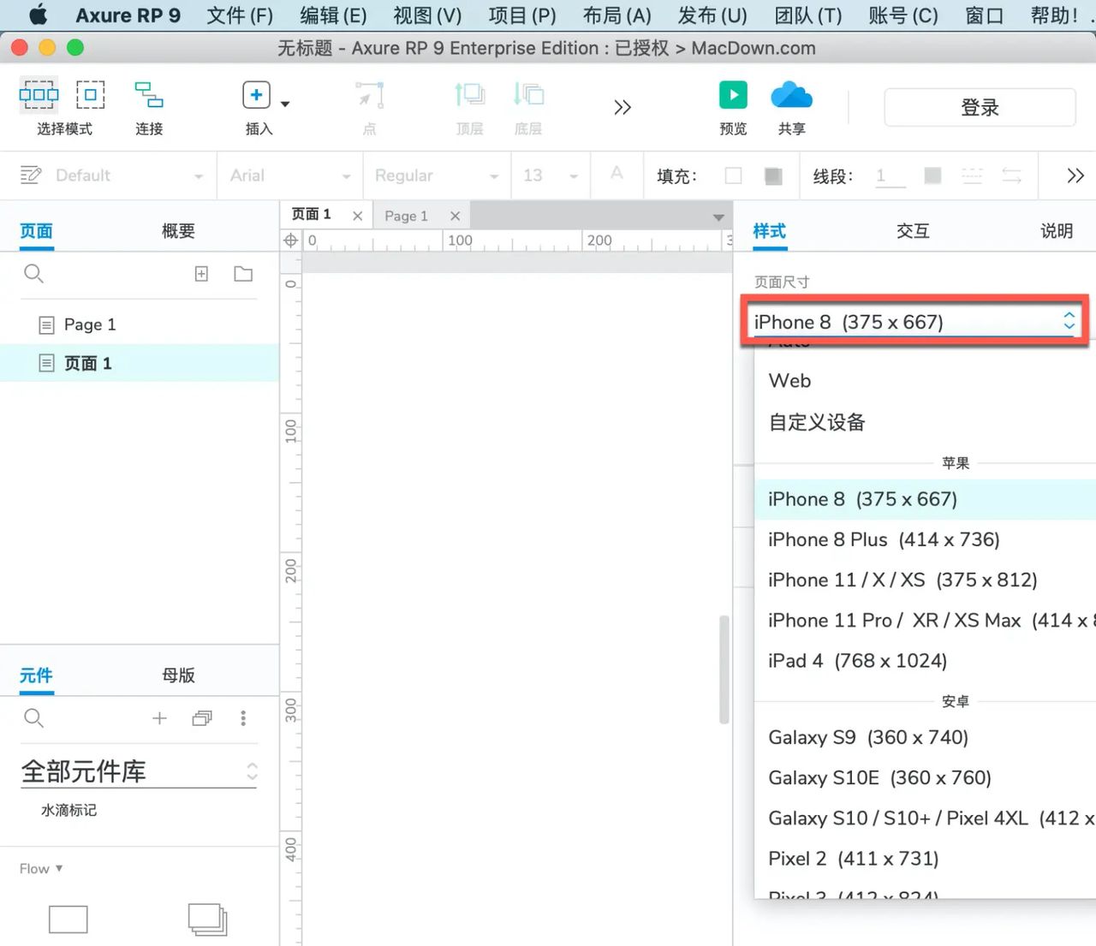Choose iPhone 11 / X / XS option
Viewport: 1096px width, 946px height.
[x=925, y=580]
